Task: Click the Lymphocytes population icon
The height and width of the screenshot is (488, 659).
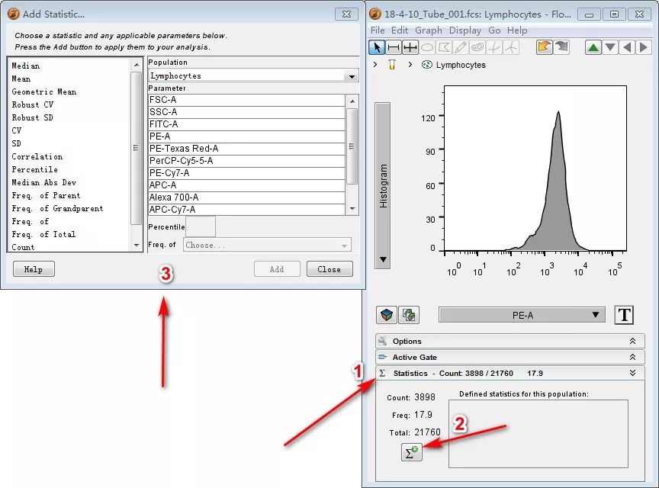Action: [x=427, y=65]
